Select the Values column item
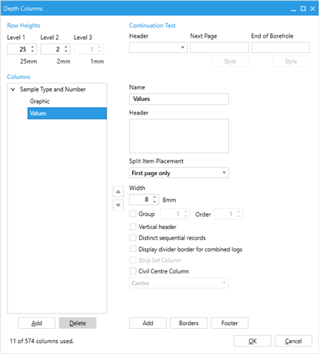The height and width of the screenshot is (354, 319). click(x=67, y=113)
